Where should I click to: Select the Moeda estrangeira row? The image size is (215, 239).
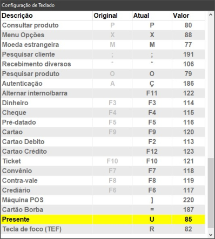tap(103, 45)
